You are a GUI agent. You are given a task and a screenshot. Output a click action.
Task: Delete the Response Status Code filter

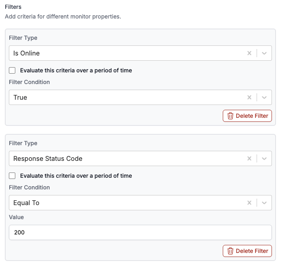point(247,251)
